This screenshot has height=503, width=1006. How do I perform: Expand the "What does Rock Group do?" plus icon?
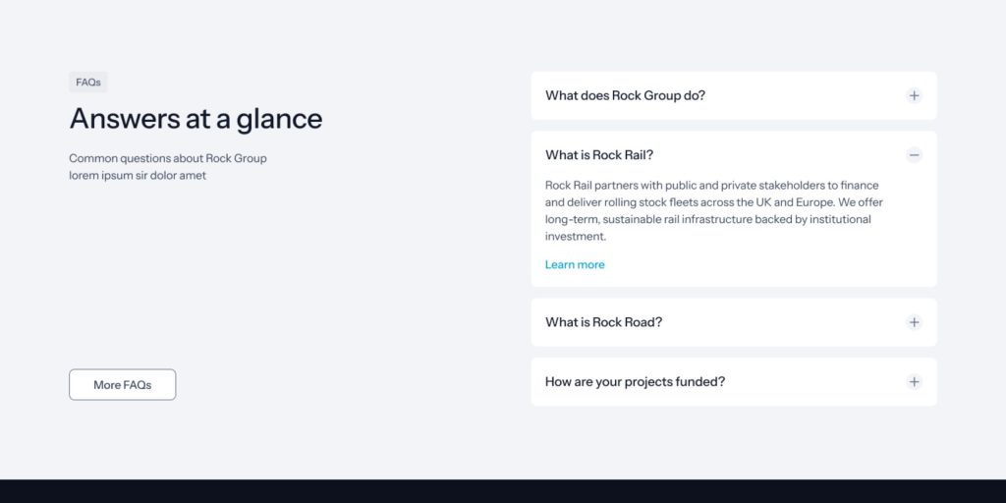coord(914,95)
